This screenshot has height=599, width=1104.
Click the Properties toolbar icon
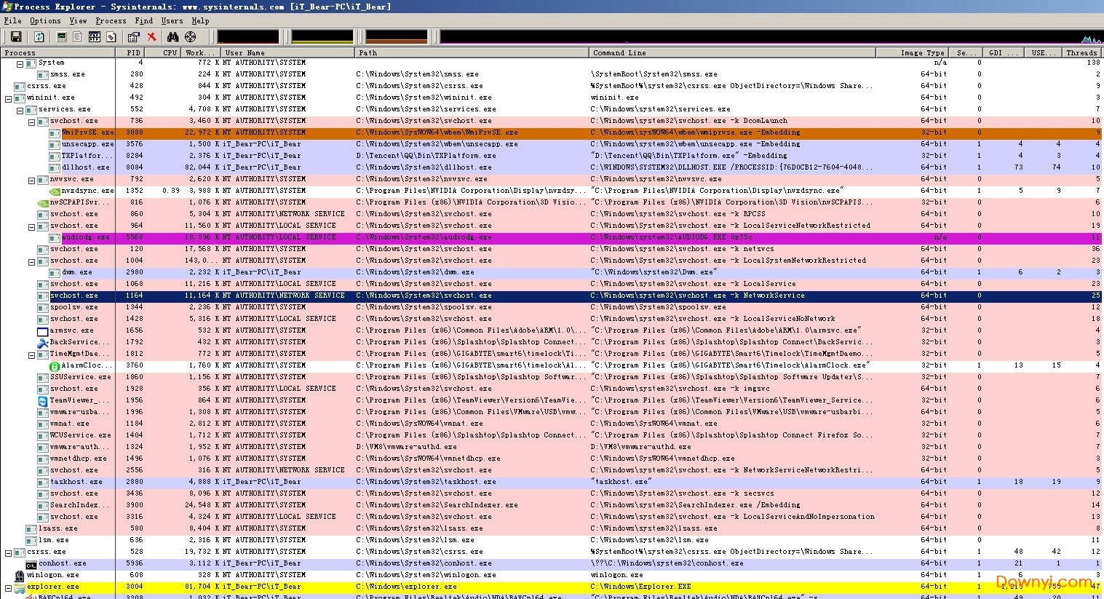pyautogui.click(x=133, y=36)
